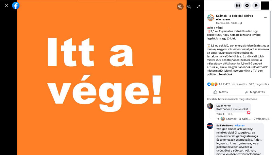Open the black profile account menu
272x155 pixels.
[x=265, y=5]
